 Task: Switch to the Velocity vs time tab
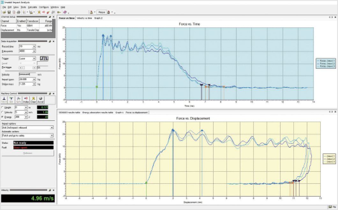(84, 18)
